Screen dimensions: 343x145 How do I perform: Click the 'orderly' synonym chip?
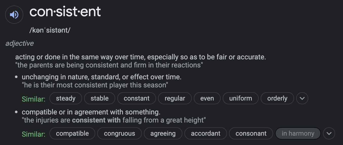pyautogui.click(x=277, y=98)
